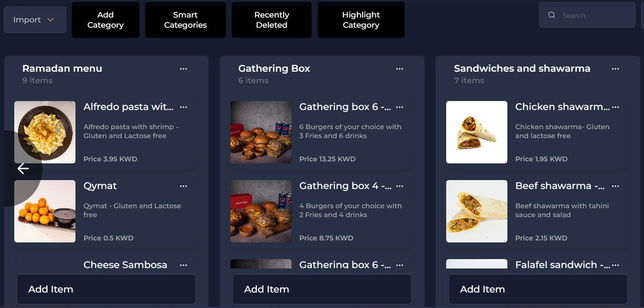
Task: Click the Add Category button
Action: pos(105,20)
